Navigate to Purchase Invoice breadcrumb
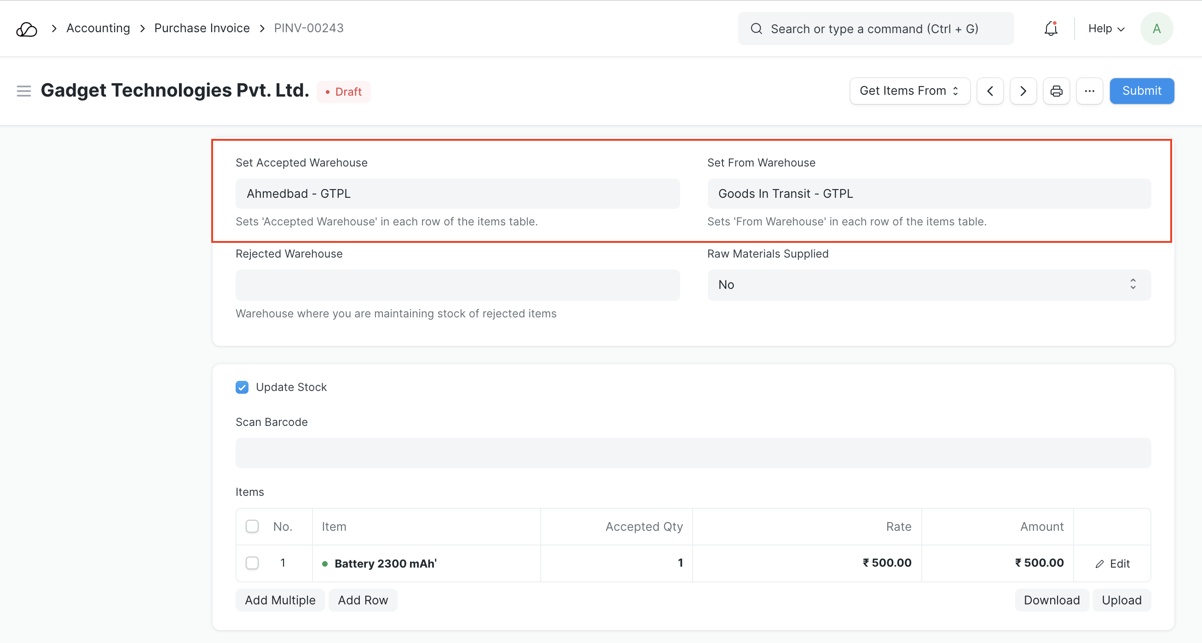The image size is (1202, 643). point(202,28)
